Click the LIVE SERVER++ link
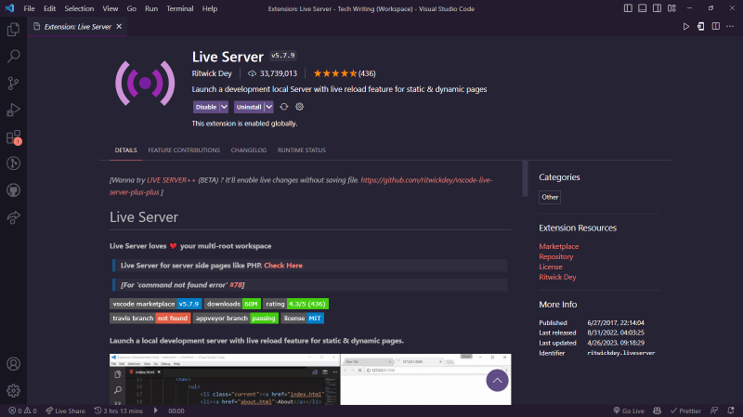743x417 pixels. [171, 180]
